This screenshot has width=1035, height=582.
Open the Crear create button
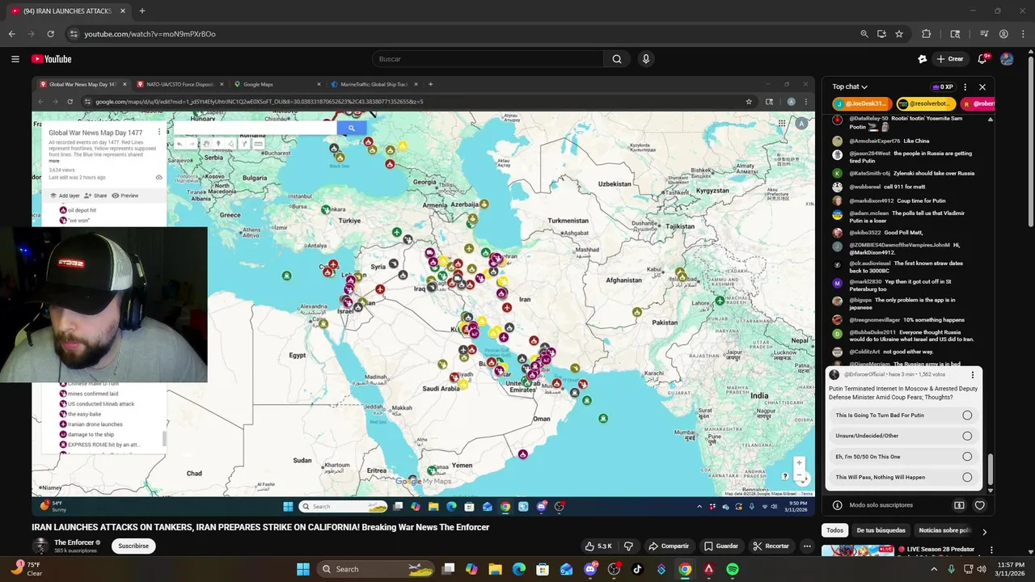950,59
